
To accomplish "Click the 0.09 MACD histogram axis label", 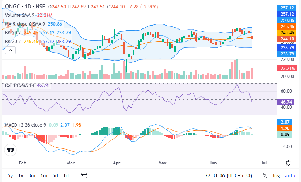I will (x=285, y=135).
